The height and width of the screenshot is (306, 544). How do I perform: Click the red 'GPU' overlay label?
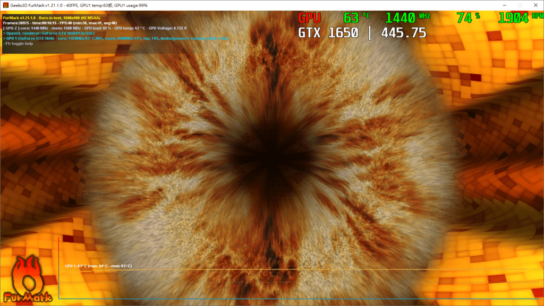310,18
